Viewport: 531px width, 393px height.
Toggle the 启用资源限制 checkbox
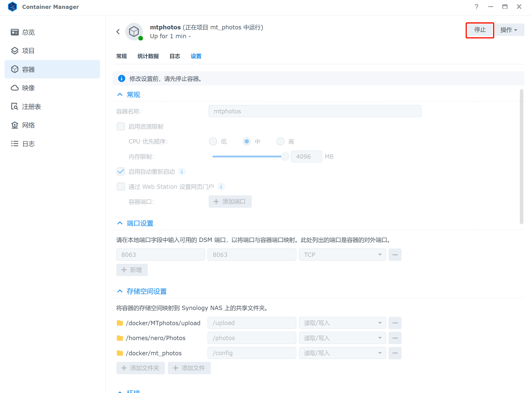121,127
